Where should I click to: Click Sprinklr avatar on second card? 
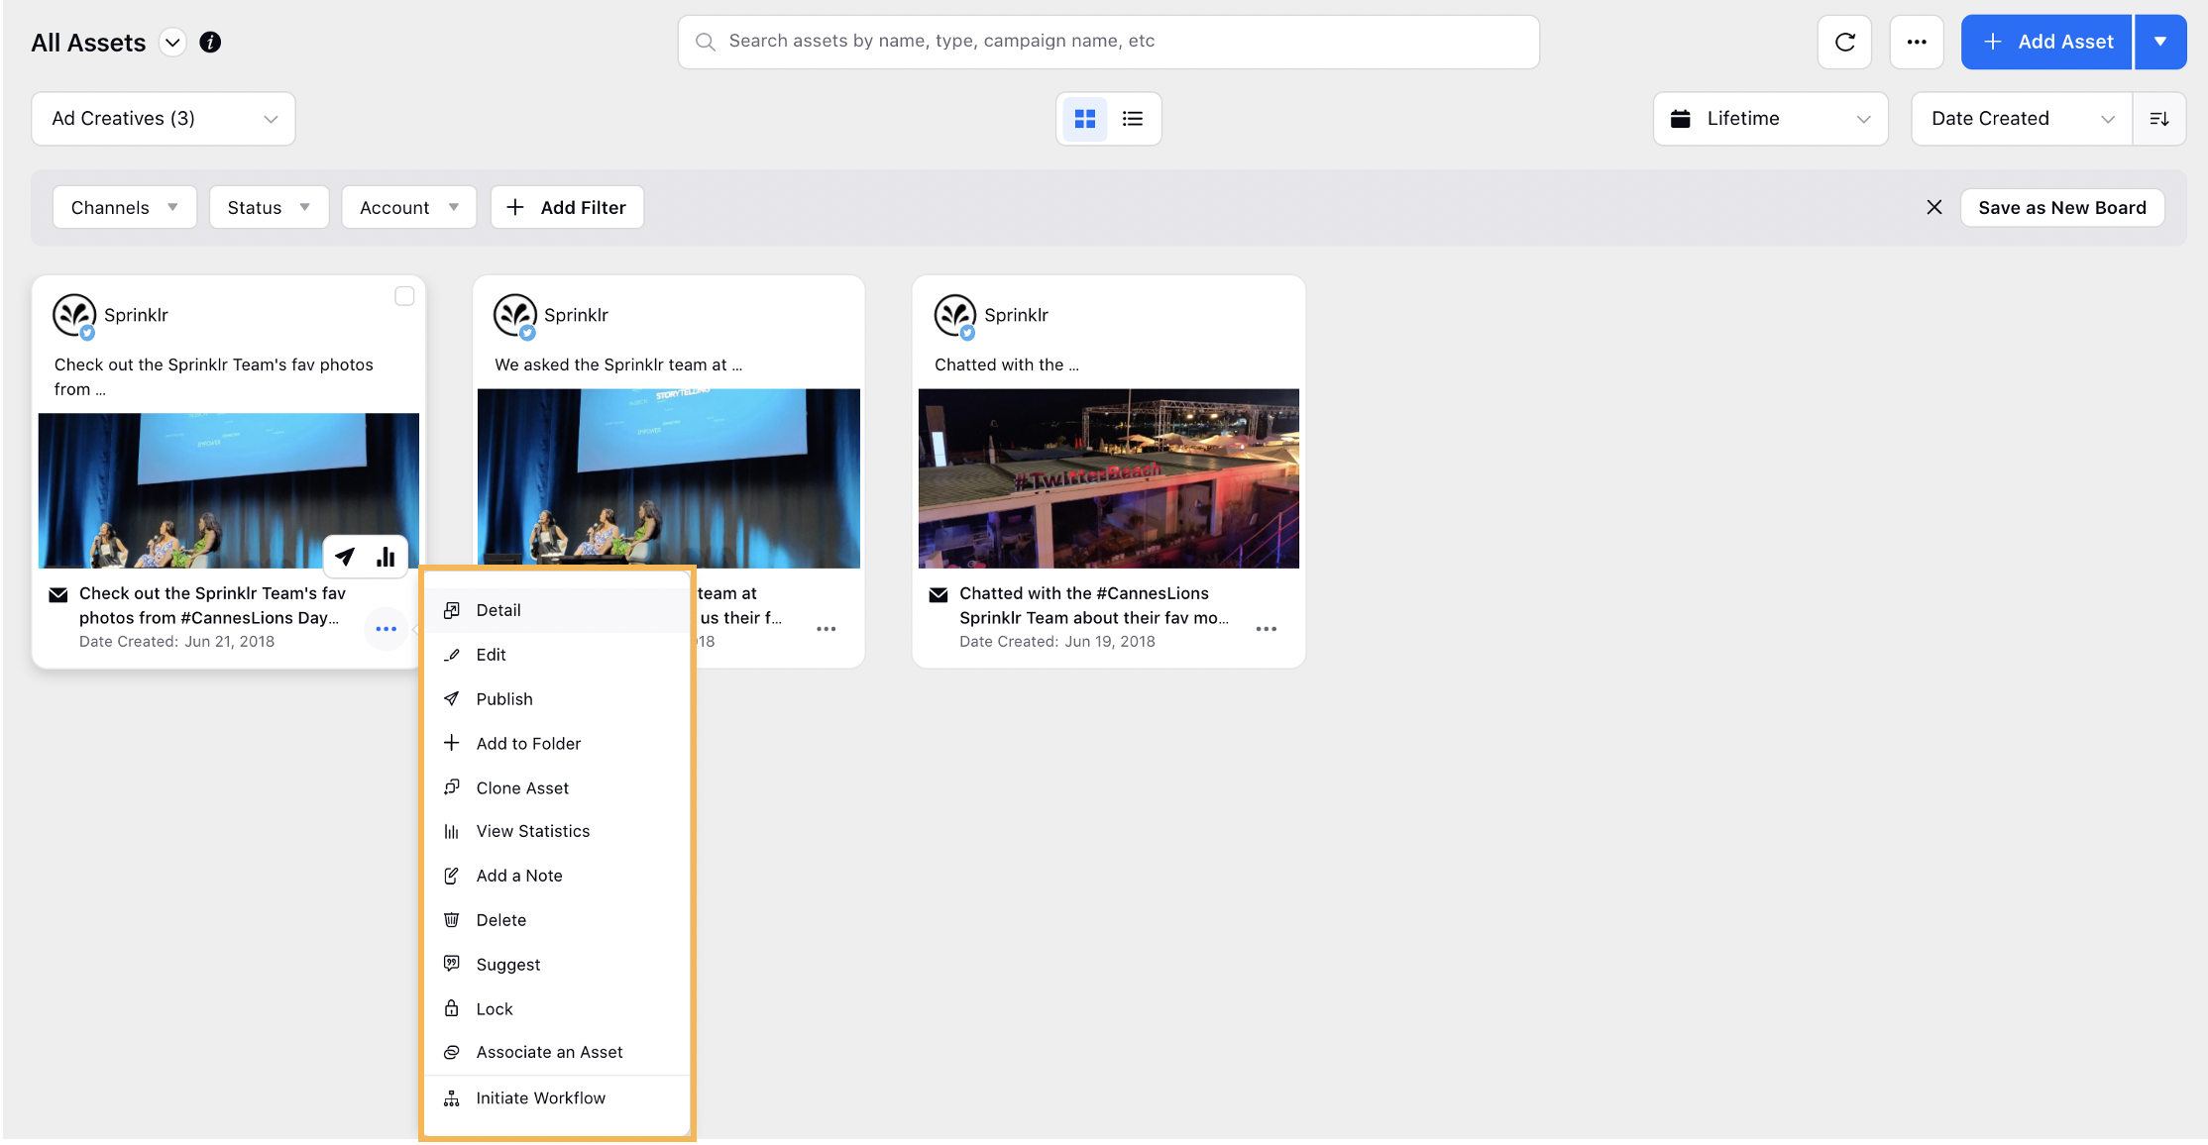[x=515, y=316]
